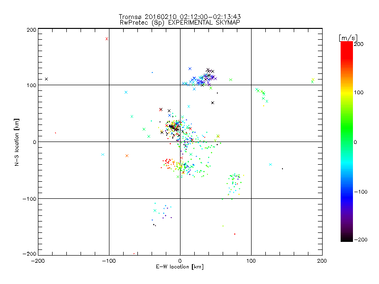The width and height of the screenshot is (379, 284).
Task: Click the x-axis tick label '0'
Action: [180, 261]
